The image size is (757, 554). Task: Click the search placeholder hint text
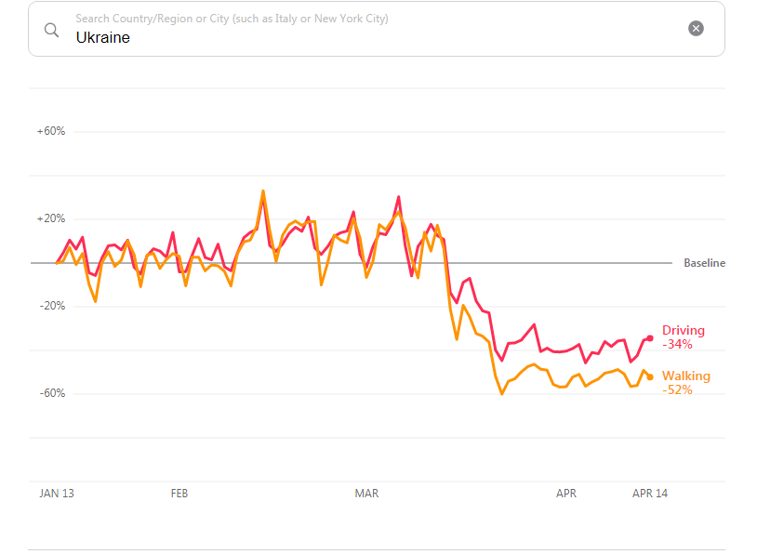coord(232,19)
